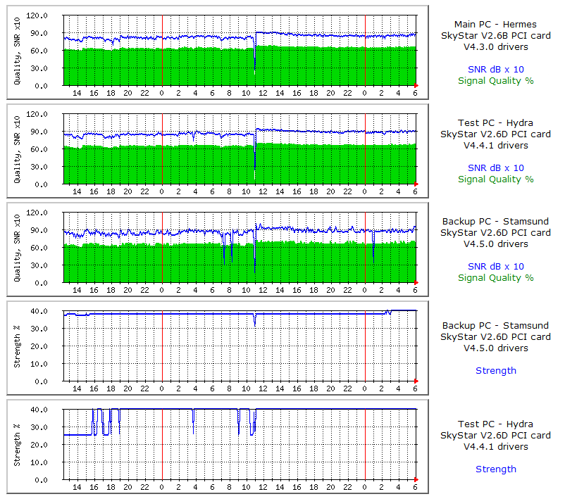Click the V4.4.1 drivers text beside Hydra SNR chart

495,146
